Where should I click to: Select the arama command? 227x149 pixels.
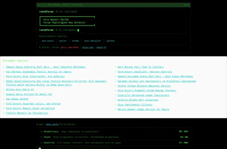pos(75,41)
